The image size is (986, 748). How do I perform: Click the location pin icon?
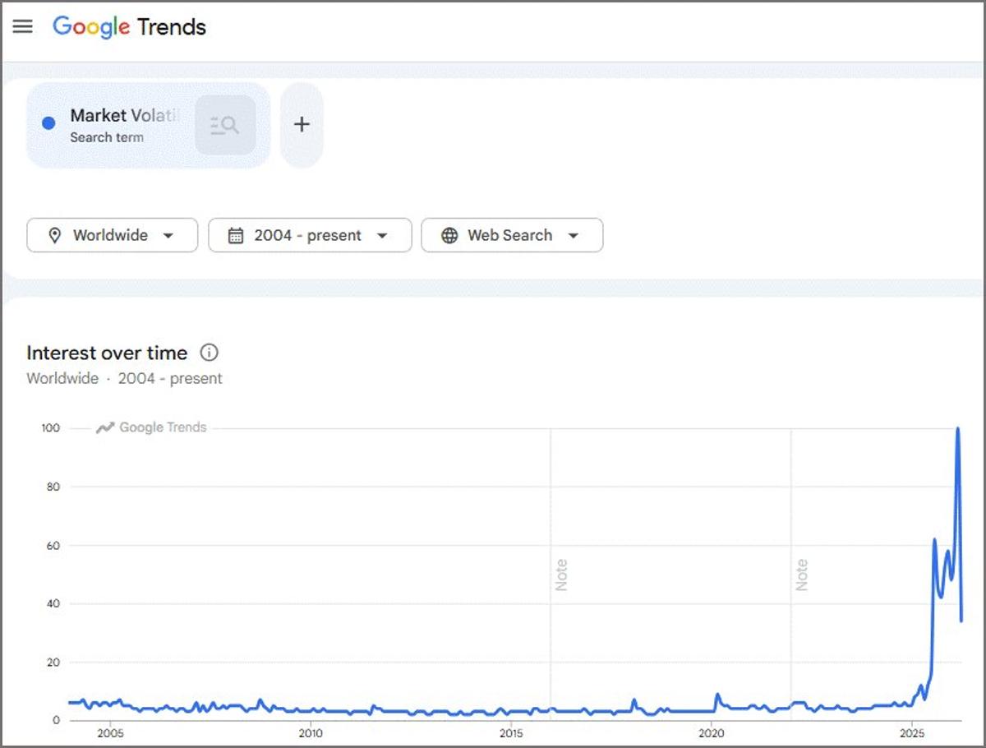click(55, 236)
